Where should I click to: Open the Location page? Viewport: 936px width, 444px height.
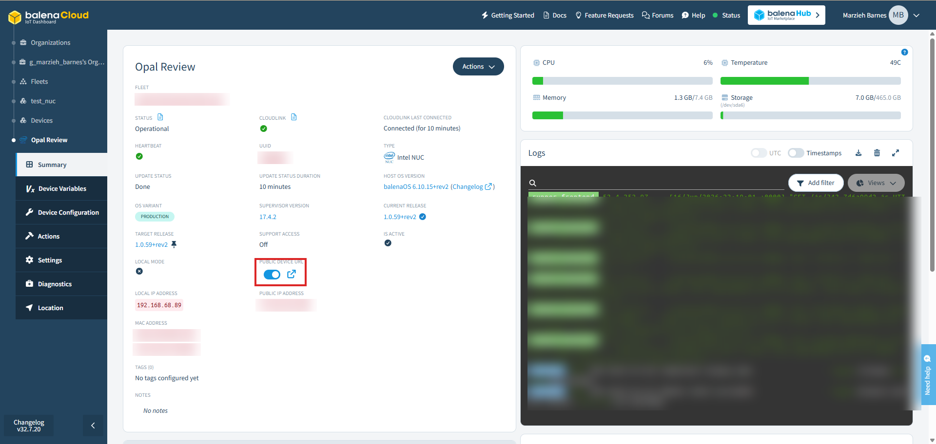pos(61,308)
